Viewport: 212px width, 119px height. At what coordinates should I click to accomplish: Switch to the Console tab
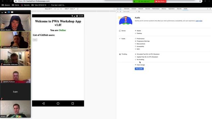[134, 9]
